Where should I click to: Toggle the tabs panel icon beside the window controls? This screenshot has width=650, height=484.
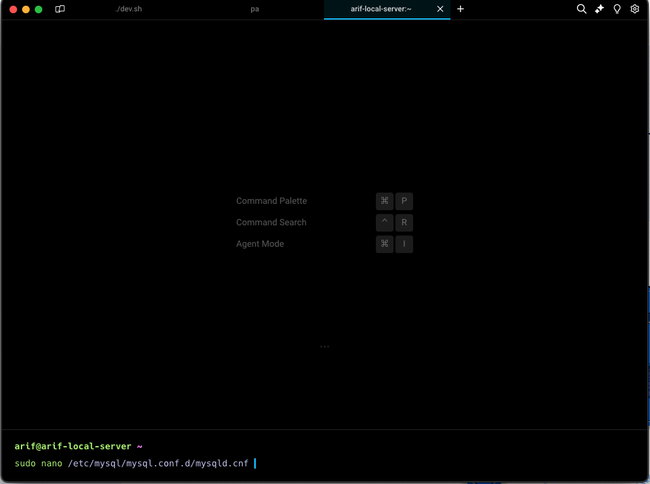click(60, 9)
